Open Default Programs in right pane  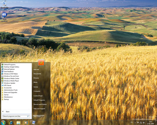pyautogui.click(x=39, y=100)
